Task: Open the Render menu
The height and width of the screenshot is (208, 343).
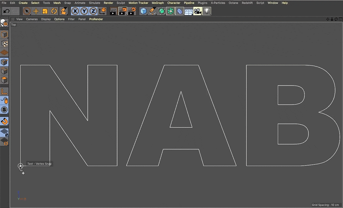Action: [x=109, y=3]
